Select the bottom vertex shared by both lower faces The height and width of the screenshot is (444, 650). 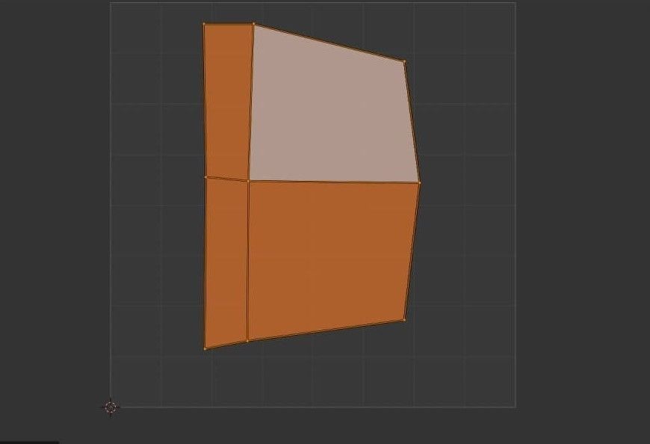click(248, 341)
